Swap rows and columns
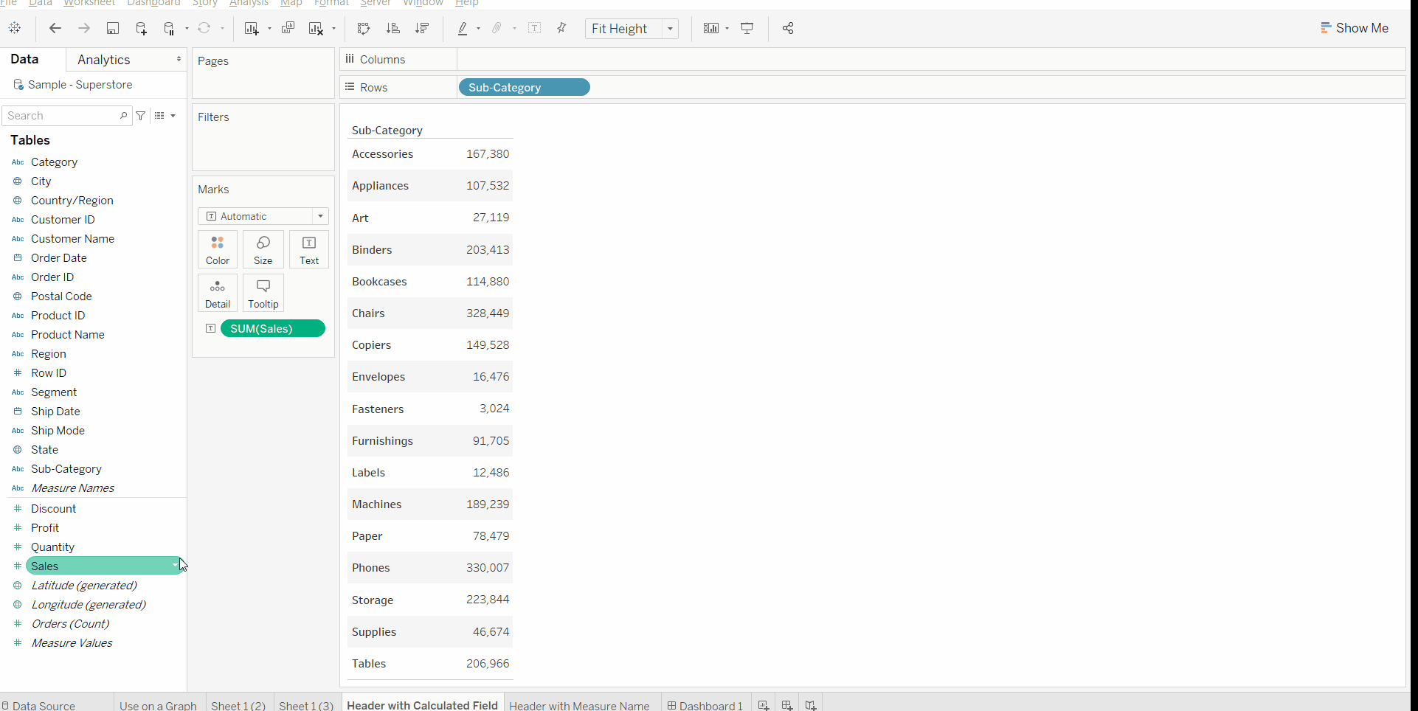This screenshot has width=1418, height=711. coord(364,28)
